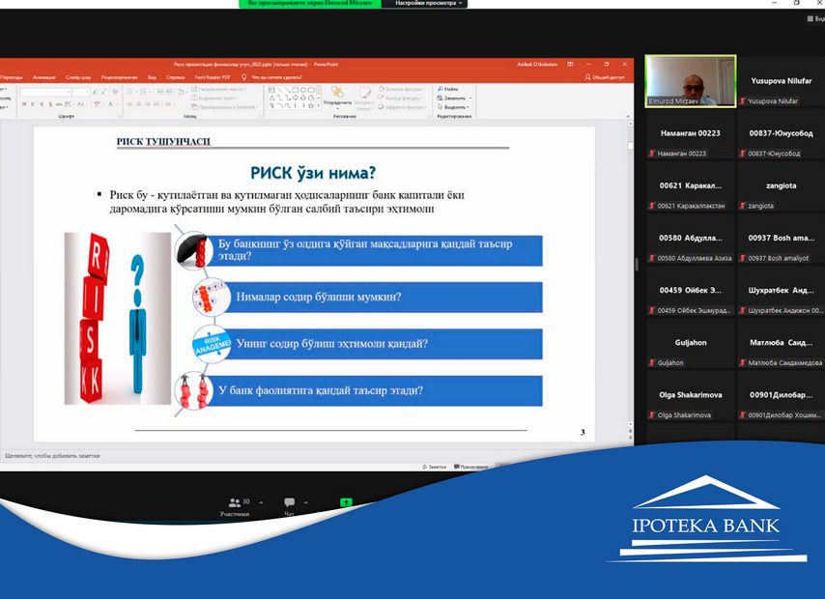This screenshot has width=825, height=599.
Task: Click the green share screen button
Action: [346, 502]
